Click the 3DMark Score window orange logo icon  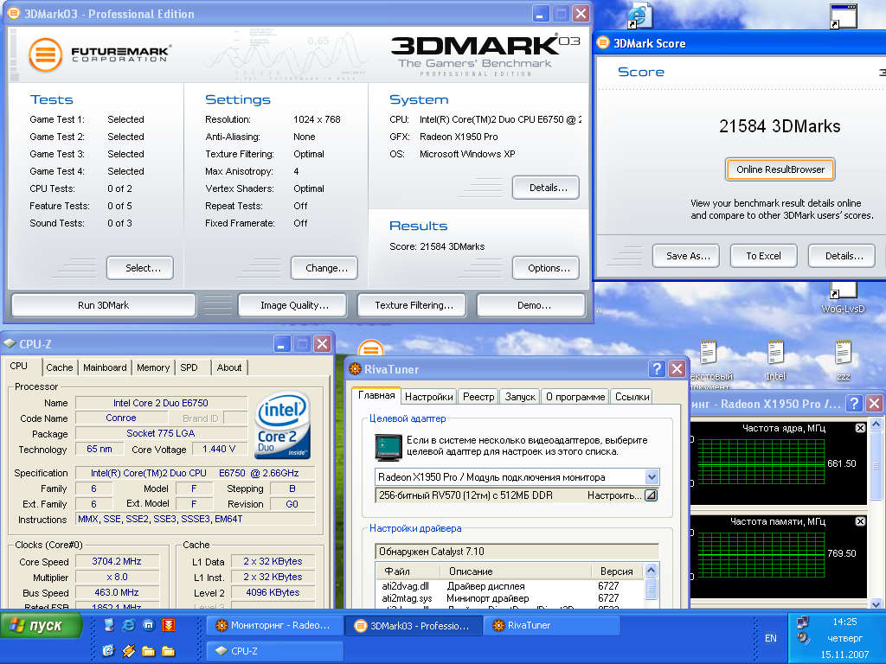tap(603, 43)
